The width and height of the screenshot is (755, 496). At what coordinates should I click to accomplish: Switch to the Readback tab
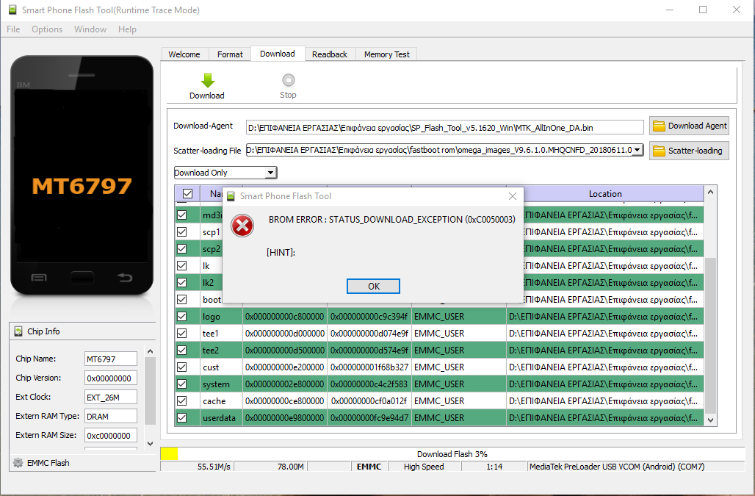tap(329, 54)
